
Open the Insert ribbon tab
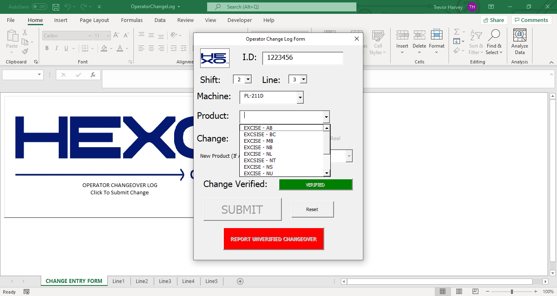61,20
